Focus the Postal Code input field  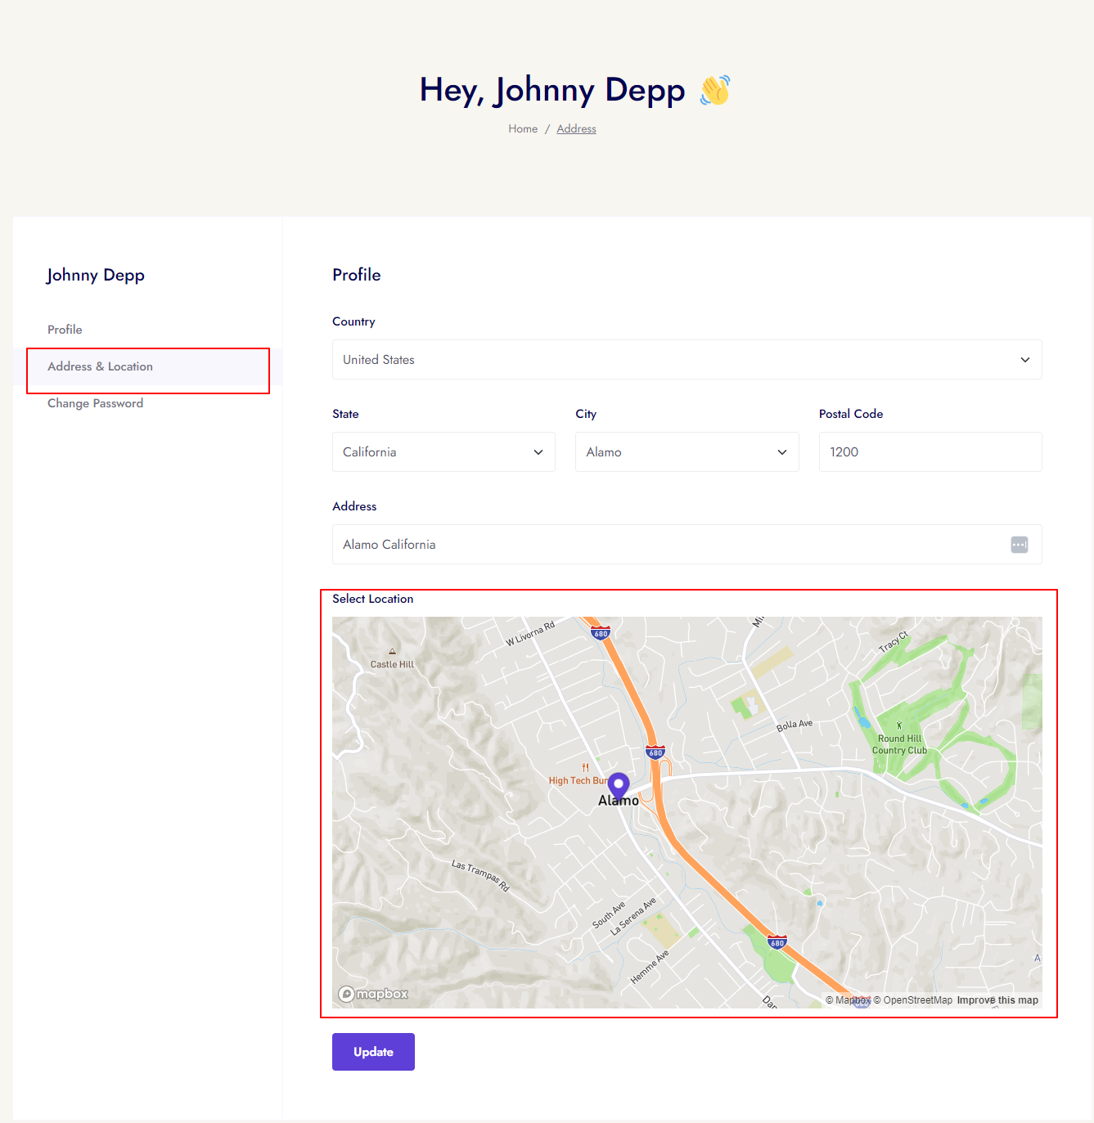[x=930, y=452]
